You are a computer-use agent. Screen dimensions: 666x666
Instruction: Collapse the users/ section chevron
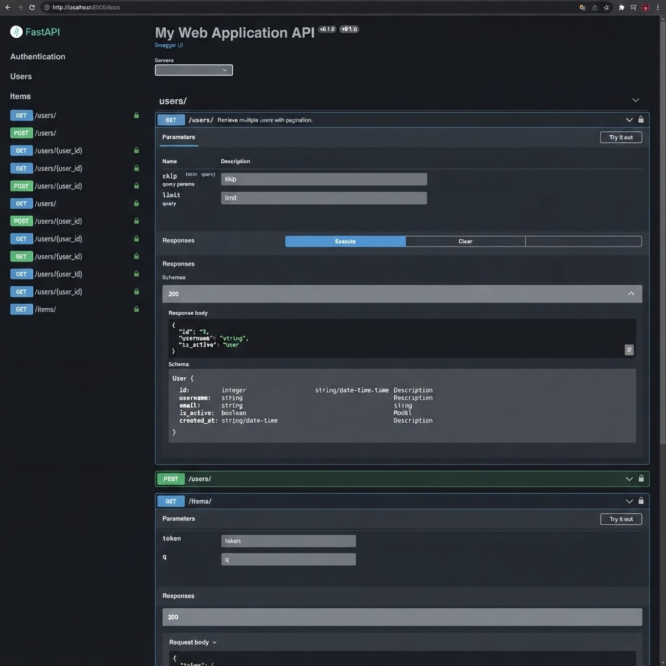[x=635, y=100]
